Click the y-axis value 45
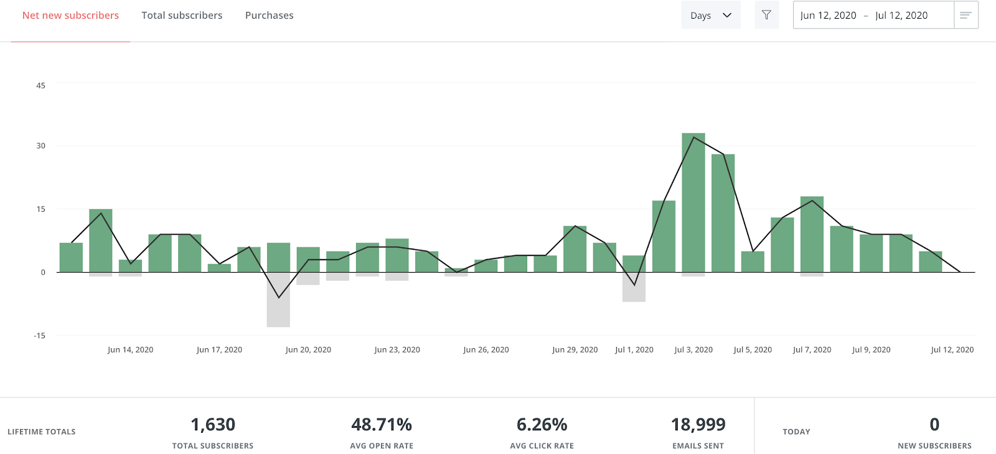This screenshot has width=996, height=454. (x=40, y=86)
